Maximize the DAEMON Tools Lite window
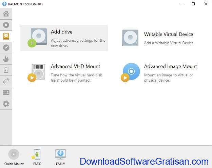This screenshot has width=212, height=168. pos(193,4)
